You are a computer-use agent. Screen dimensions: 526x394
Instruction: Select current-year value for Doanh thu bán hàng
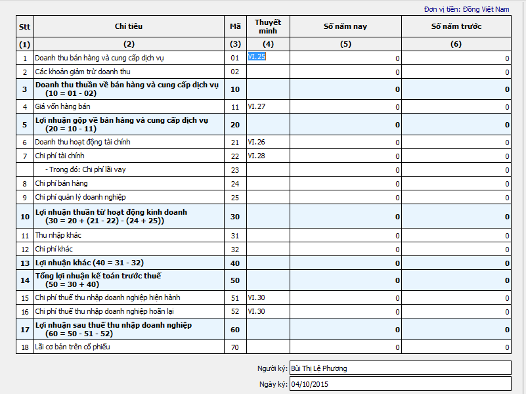[x=346, y=58]
